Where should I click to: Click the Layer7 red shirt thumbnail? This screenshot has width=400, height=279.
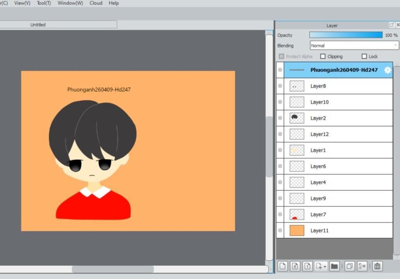(297, 214)
